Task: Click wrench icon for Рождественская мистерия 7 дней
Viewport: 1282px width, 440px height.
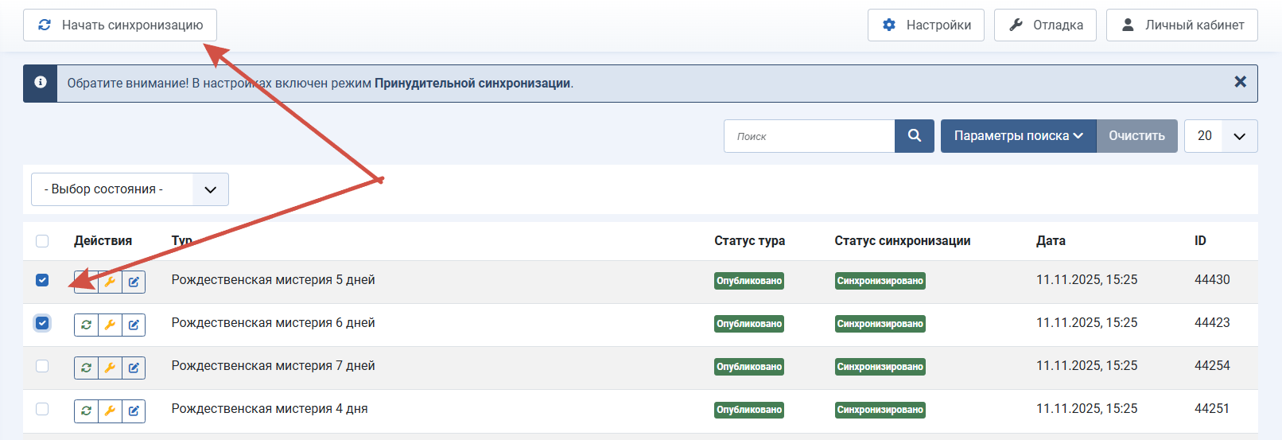Action: tap(110, 368)
